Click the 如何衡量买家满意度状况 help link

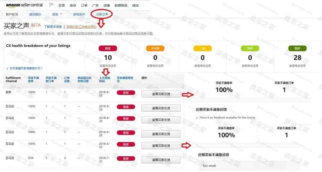tap(26, 68)
